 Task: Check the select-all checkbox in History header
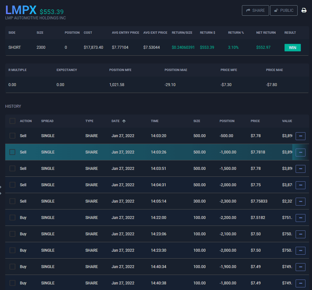pos(12,121)
